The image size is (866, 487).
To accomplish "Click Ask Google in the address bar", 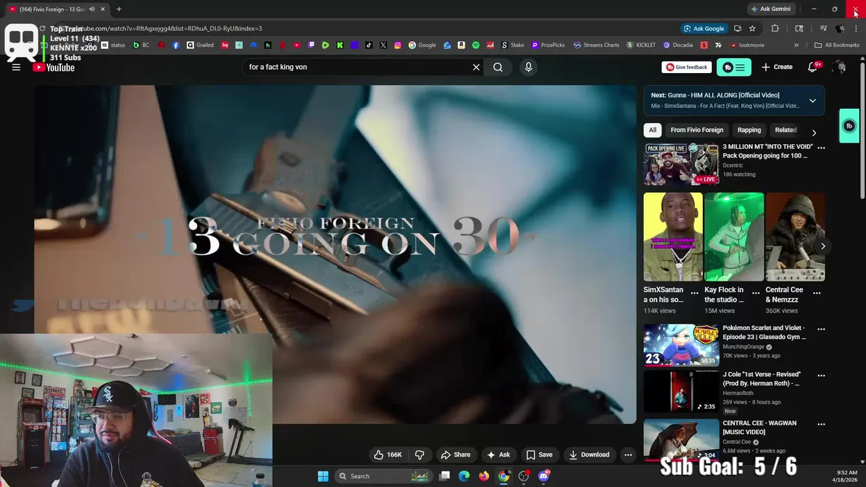I will click(704, 28).
